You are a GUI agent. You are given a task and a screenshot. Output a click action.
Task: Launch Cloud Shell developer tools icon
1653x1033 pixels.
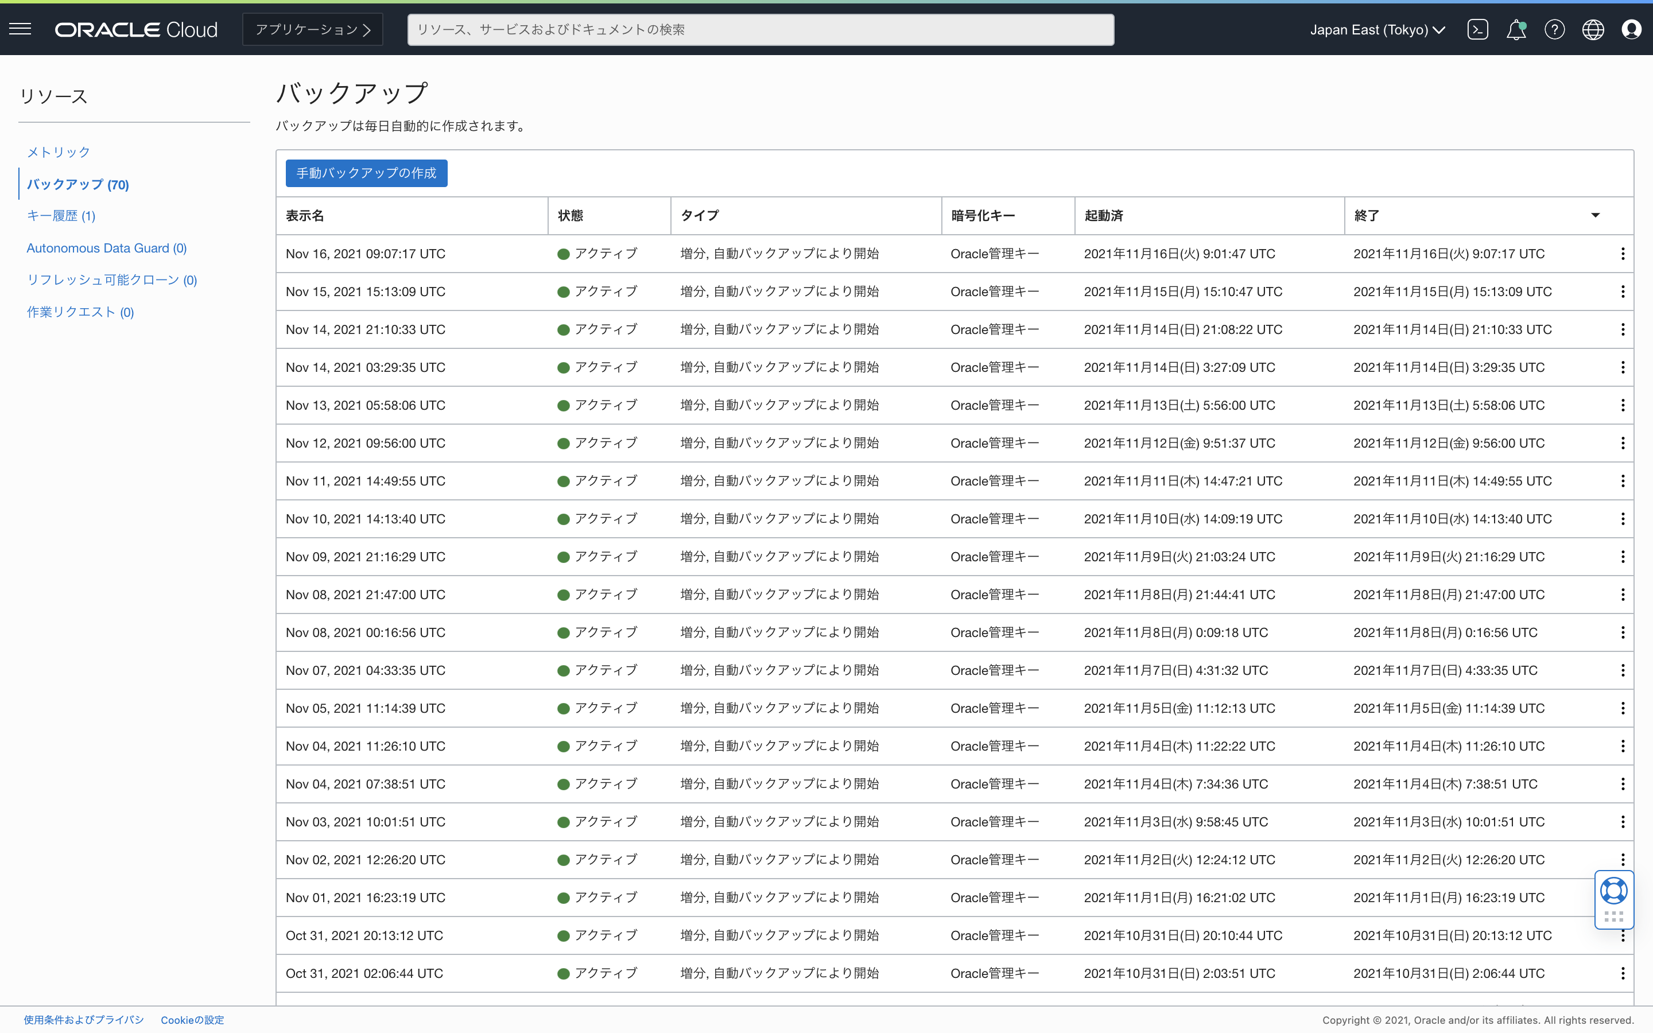click(1477, 29)
